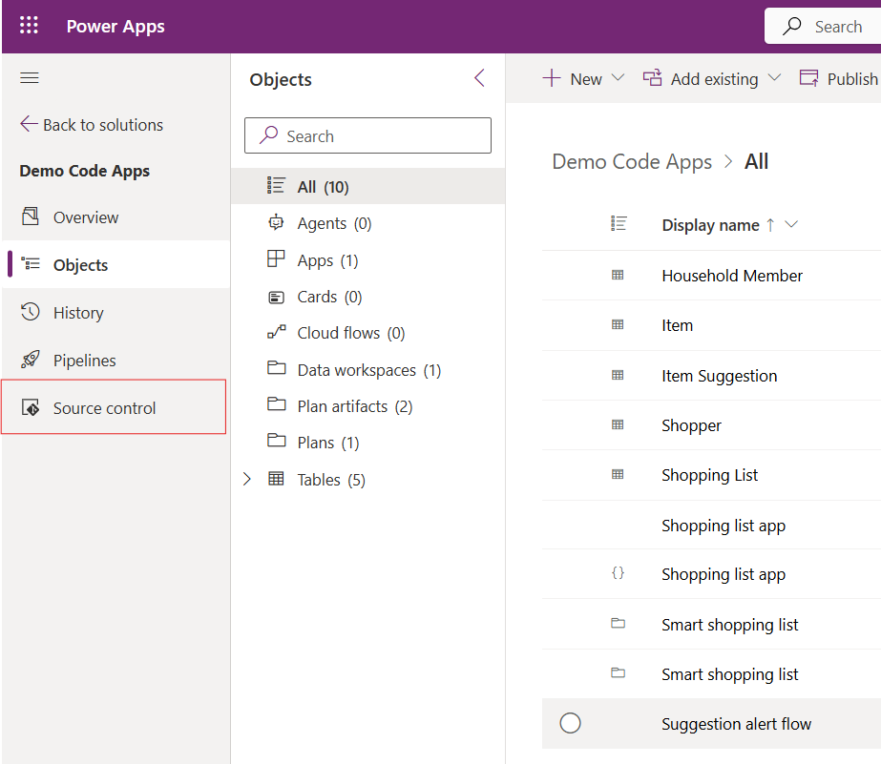Click the Plan artifacts folder icon

tap(277, 404)
